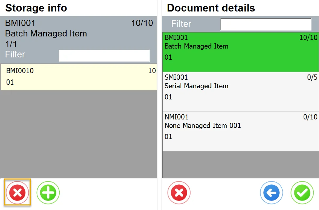Select the BMI0010 batch entry
The height and width of the screenshot is (210, 319).
coord(79,76)
